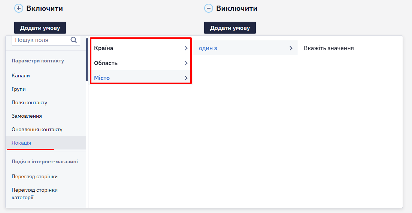Expand the Область chevron arrow
Image resolution: width=412 pixels, height=213 pixels.
click(186, 63)
